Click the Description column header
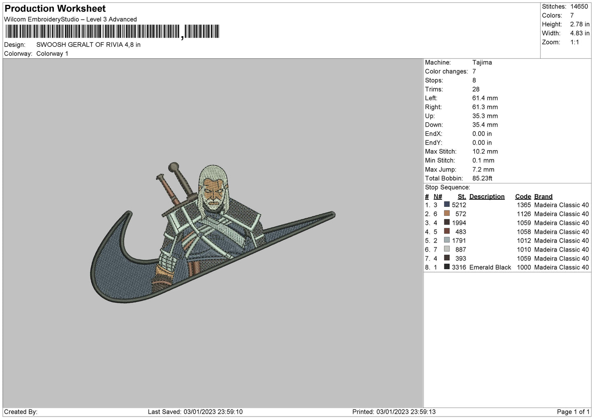The width and height of the screenshot is (594, 419). (487, 197)
